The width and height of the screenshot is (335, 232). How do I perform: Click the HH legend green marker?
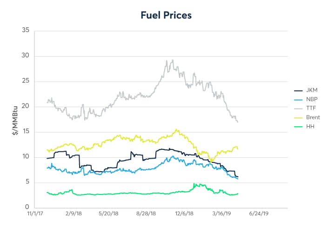(x=299, y=126)
